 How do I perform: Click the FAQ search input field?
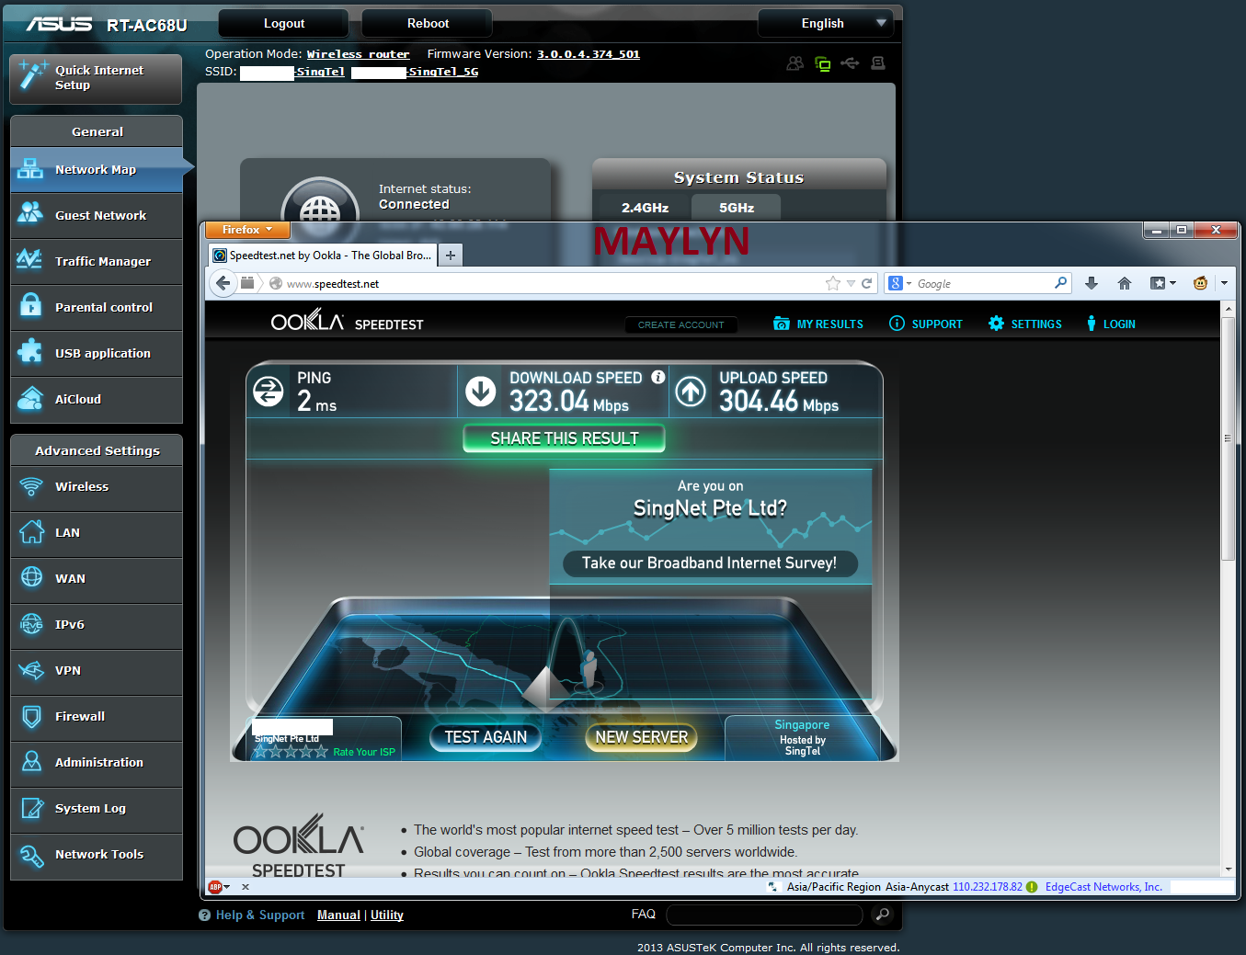[x=763, y=915]
